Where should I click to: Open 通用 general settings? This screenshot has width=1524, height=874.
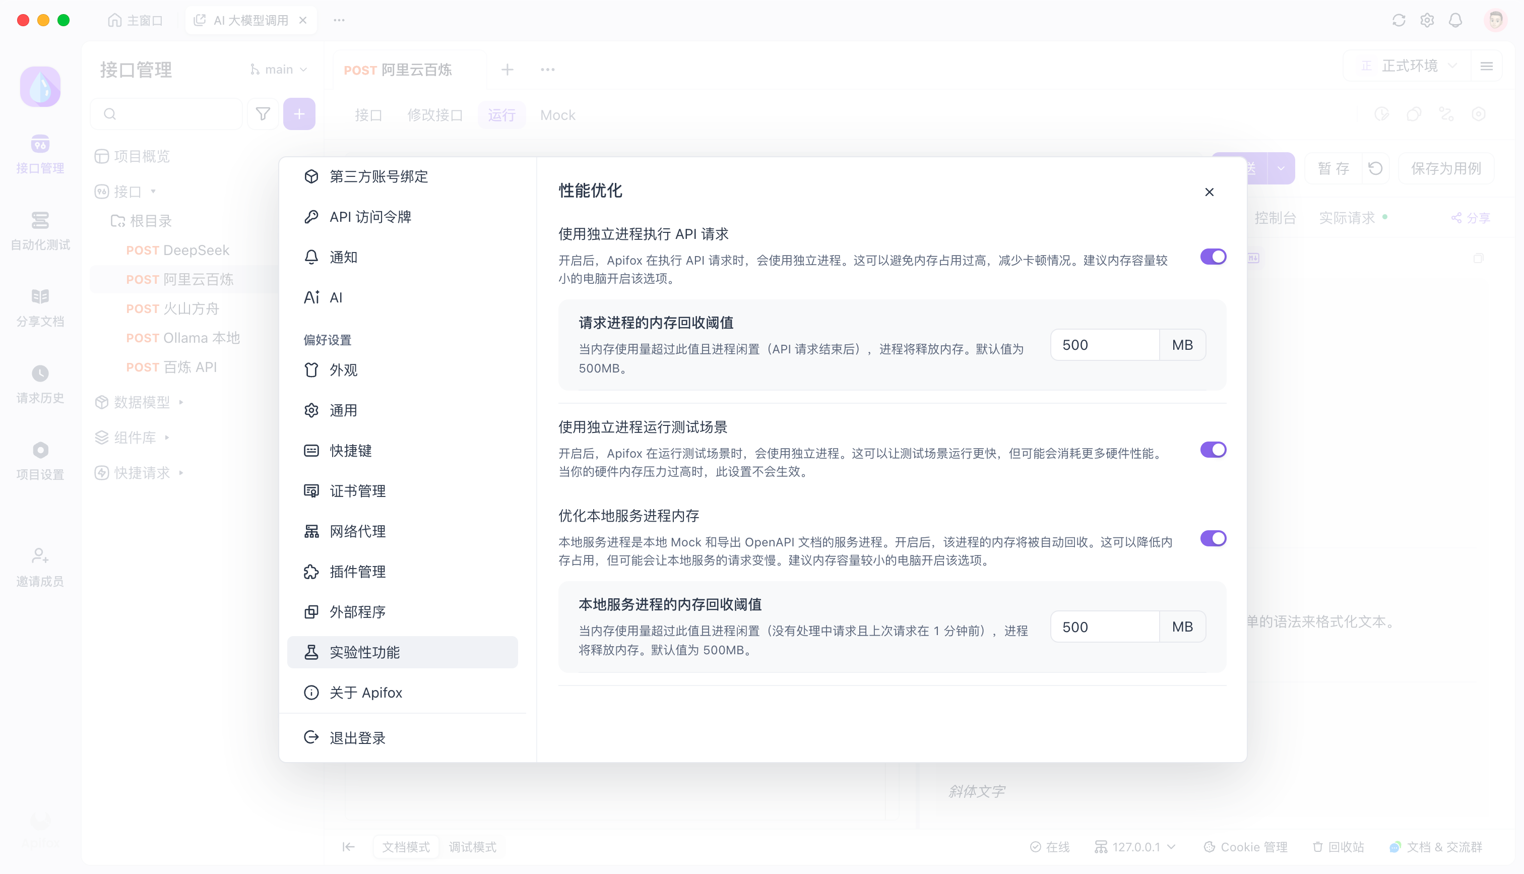click(x=402, y=410)
